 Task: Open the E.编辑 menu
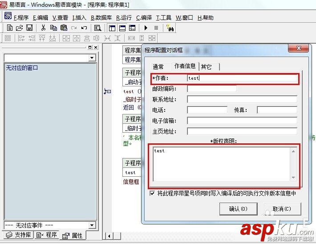tap(41, 18)
